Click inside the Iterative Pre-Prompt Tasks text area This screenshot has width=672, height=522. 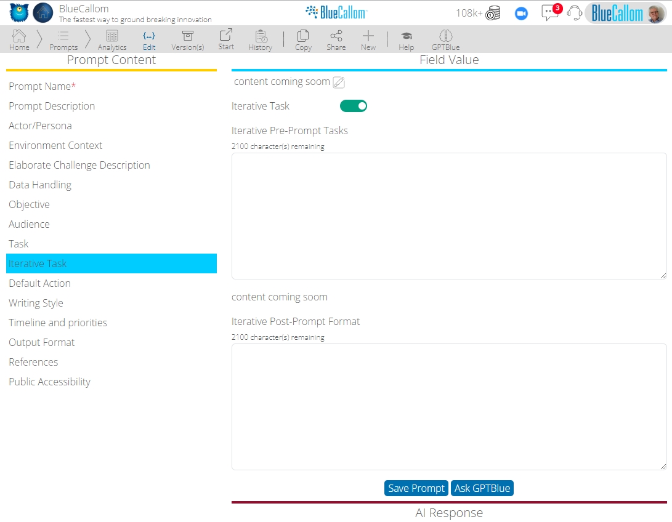pyautogui.click(x=448, y=215)
